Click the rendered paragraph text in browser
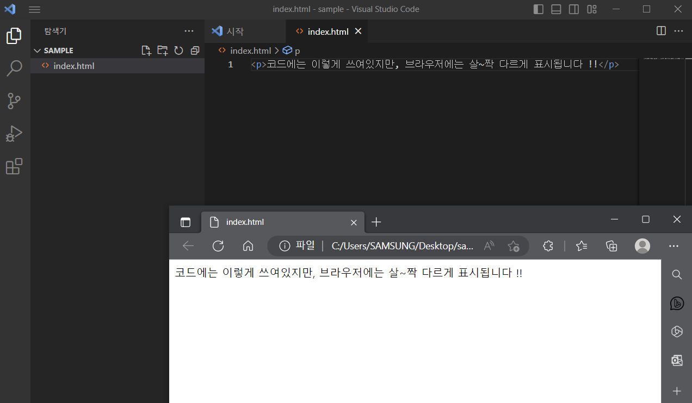Screen dimensions: 692x403 pos(348,273)
